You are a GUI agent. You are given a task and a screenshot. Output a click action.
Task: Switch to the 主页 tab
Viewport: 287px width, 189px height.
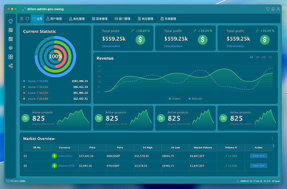point(37,19)
